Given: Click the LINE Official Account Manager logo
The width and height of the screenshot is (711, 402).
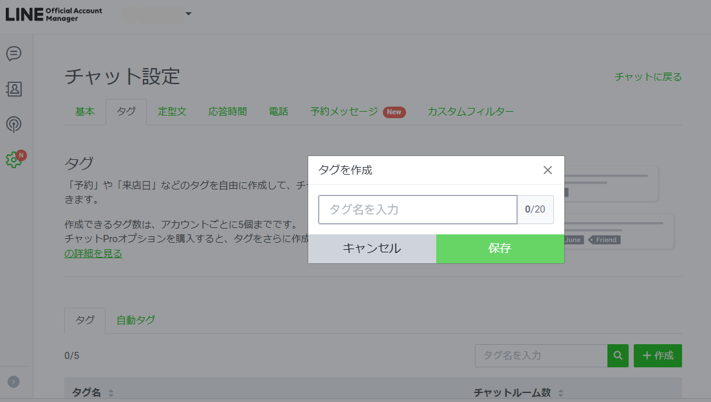Looking at the screenshot, I should (x=54, y=15).
